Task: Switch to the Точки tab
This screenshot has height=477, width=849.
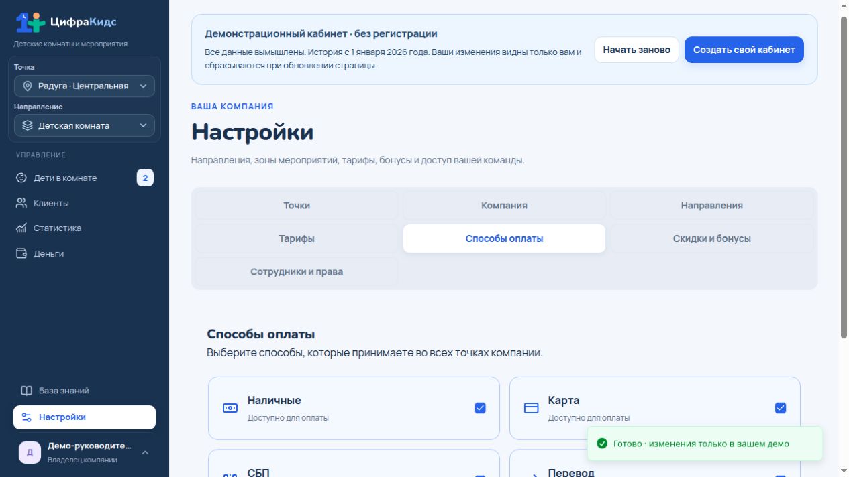Action: 297,206
